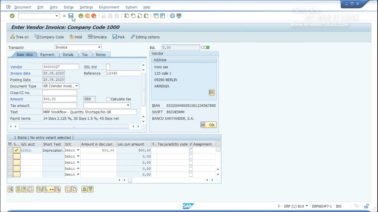Click the Select All items icon
Viewport: 378px width, 212px height.
point(19,189)
